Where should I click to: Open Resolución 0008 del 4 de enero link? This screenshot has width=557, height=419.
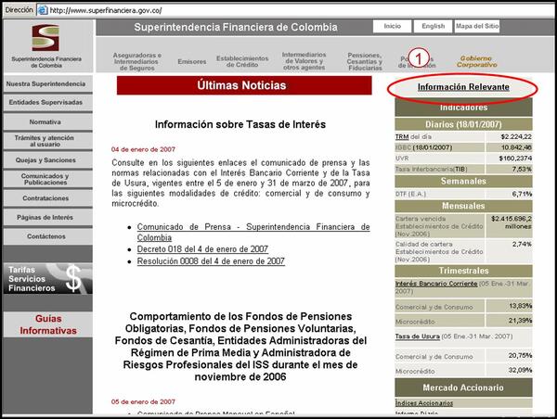click(210, 262)
